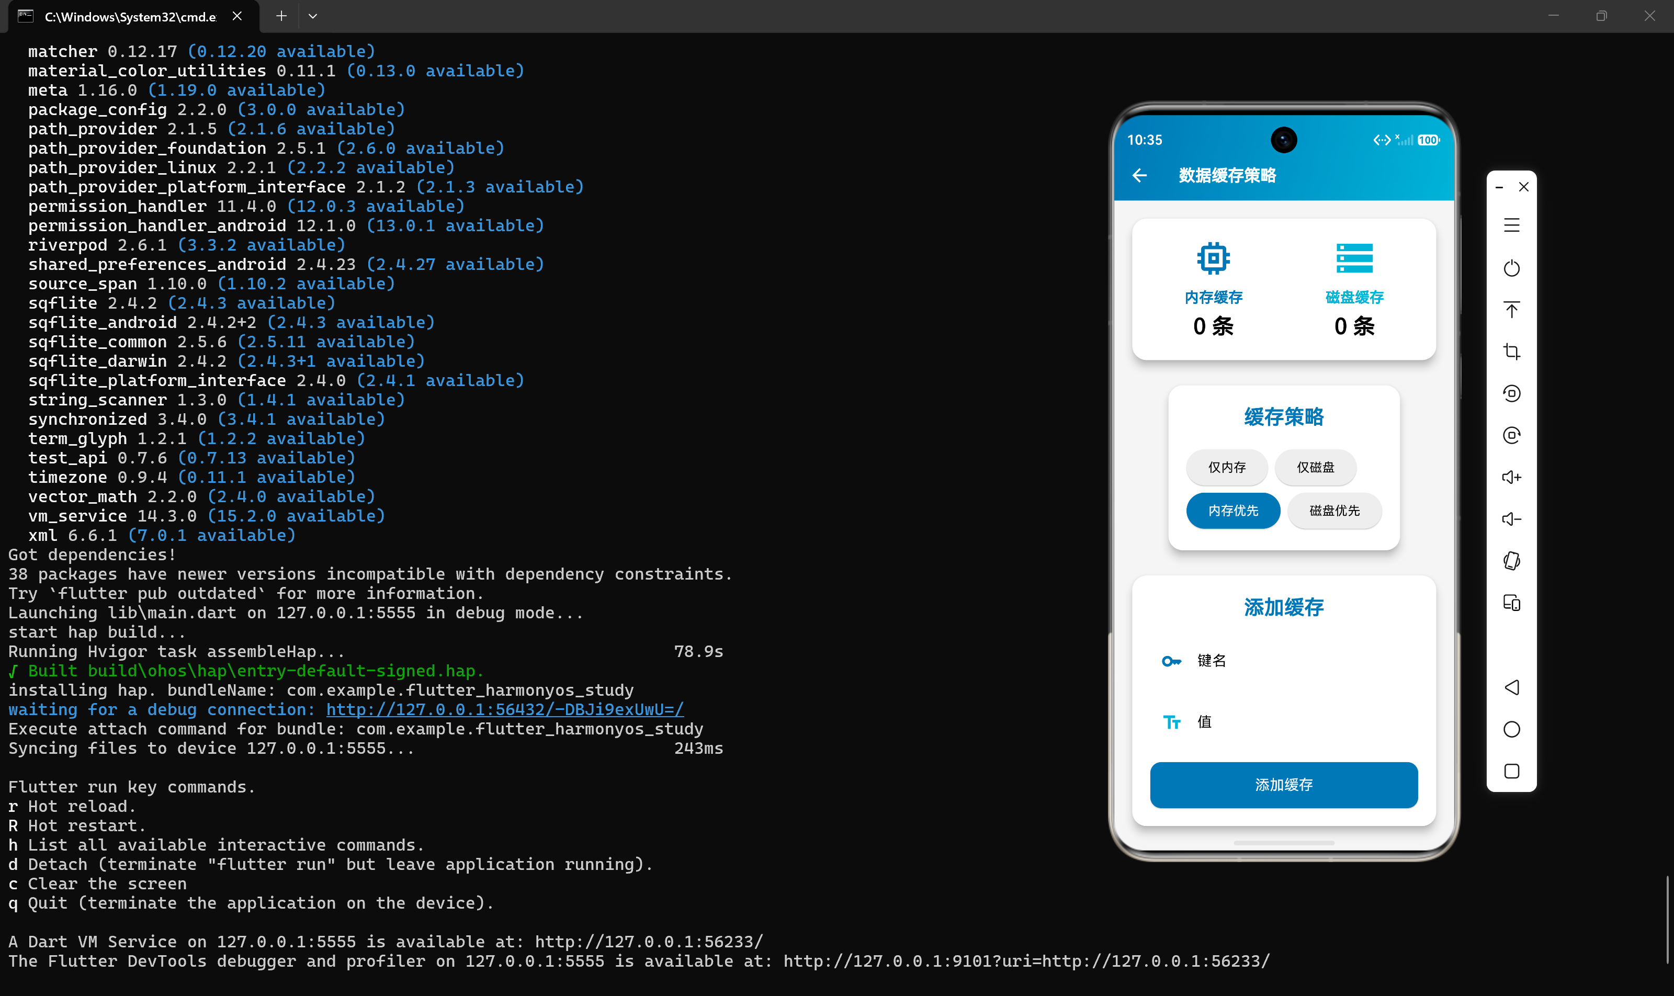Screen dimensions: 1674x996
Task: Click the 'riverpod 2.6.1' line
Action: (x=187, y=245)
